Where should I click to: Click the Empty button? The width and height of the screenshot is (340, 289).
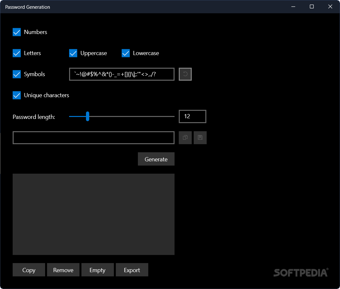point(98,270)
